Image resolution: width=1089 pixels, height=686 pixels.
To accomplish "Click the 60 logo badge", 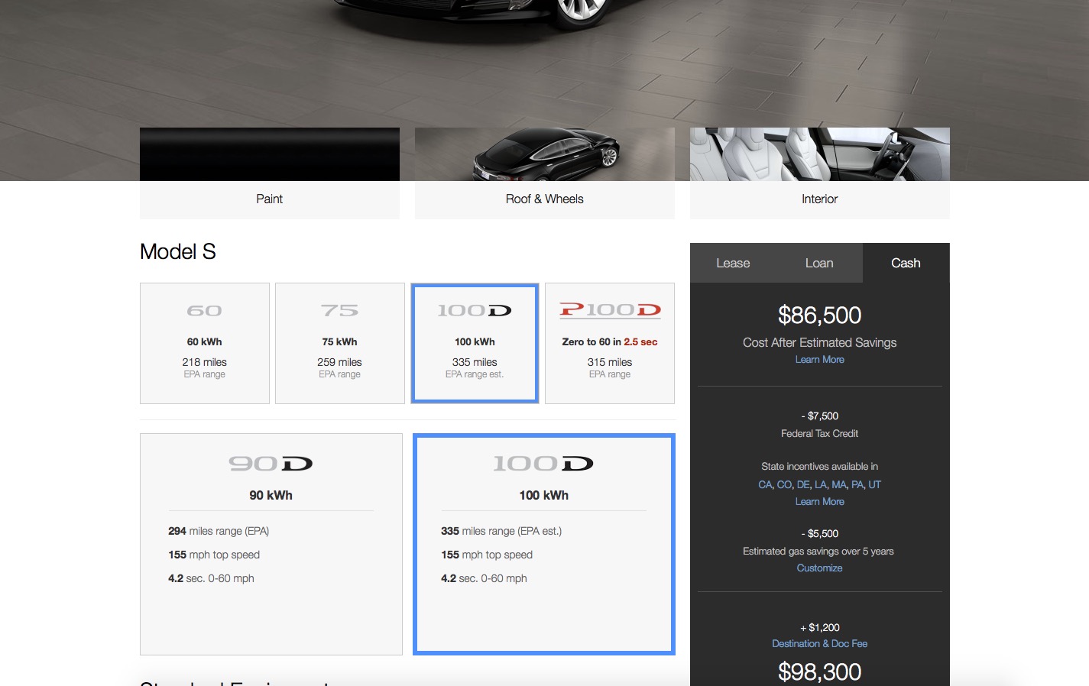I will pos(205,311).
